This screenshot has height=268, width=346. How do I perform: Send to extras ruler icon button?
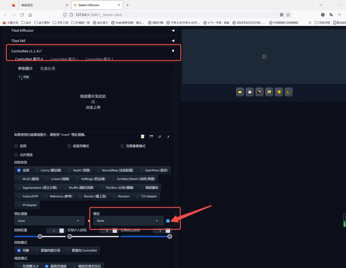pyautogui.click(x=289, y=92)
